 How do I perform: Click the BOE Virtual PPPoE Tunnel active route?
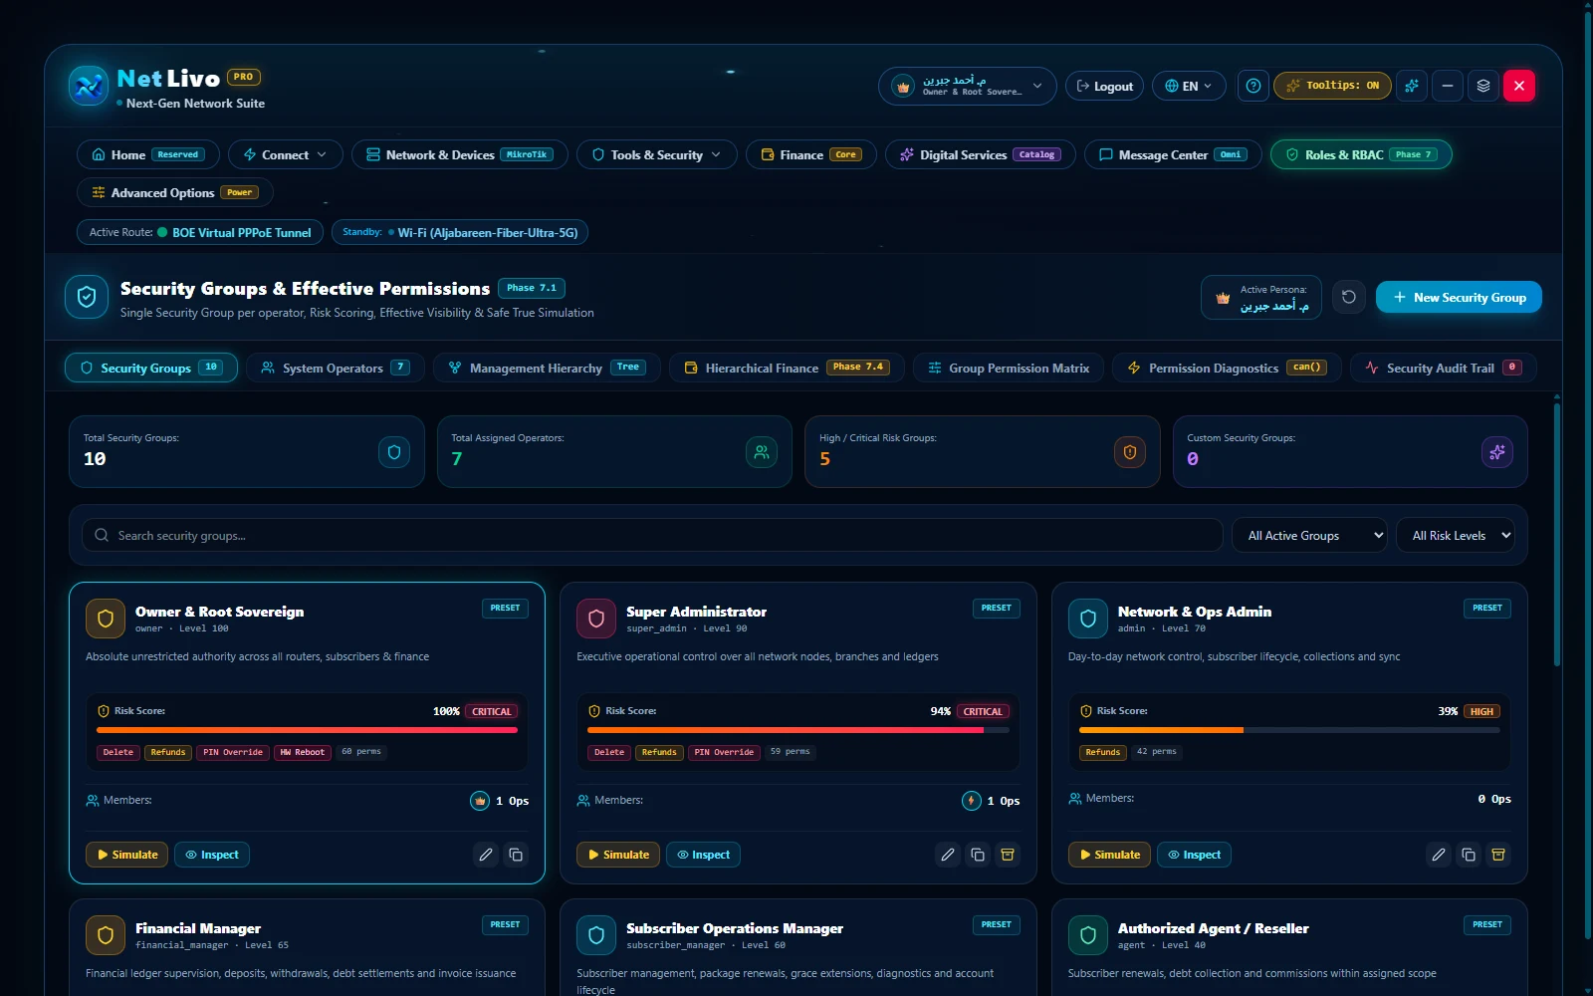[200, 232]
